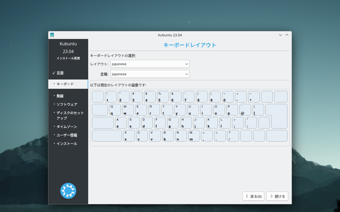The width and height of the screenshot is (340, 212).
Task: Click the / slash key with question mark
Action: (x=233, y=136)
